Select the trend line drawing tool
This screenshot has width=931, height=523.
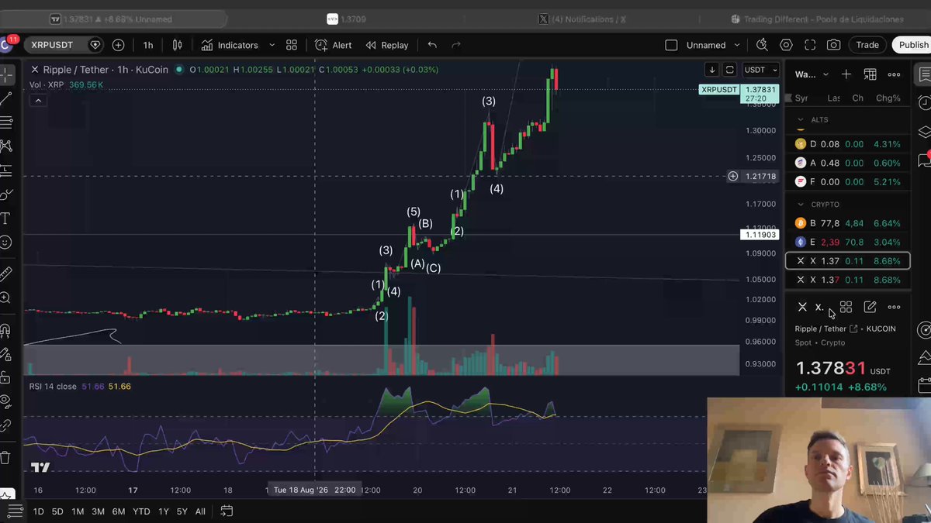point(6,98)
